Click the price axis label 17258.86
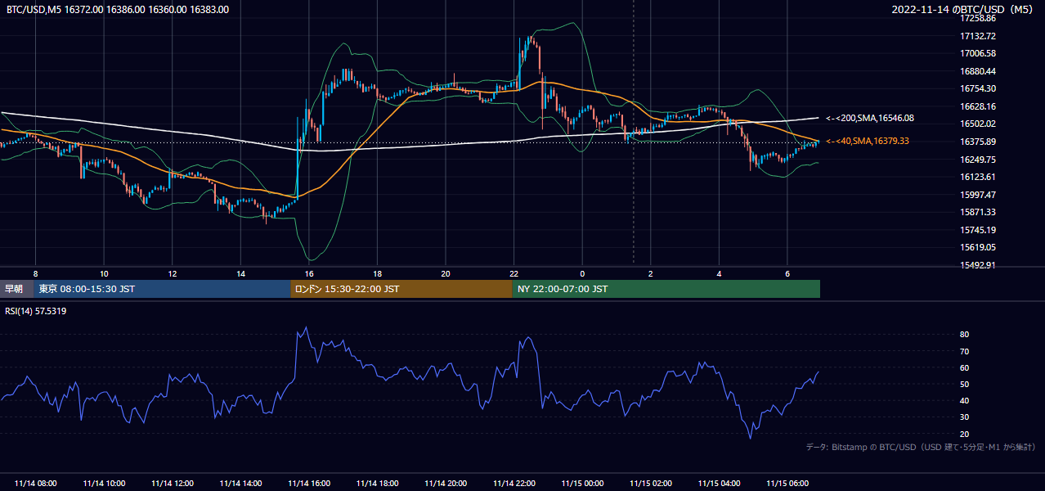Image resolution: width=1045 pixels, height=491 pixels. point(978,18)
